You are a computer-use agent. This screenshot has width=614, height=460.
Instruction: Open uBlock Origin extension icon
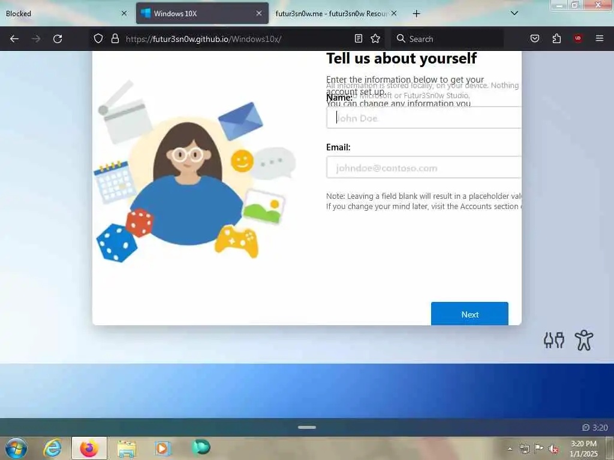[578, 38]
